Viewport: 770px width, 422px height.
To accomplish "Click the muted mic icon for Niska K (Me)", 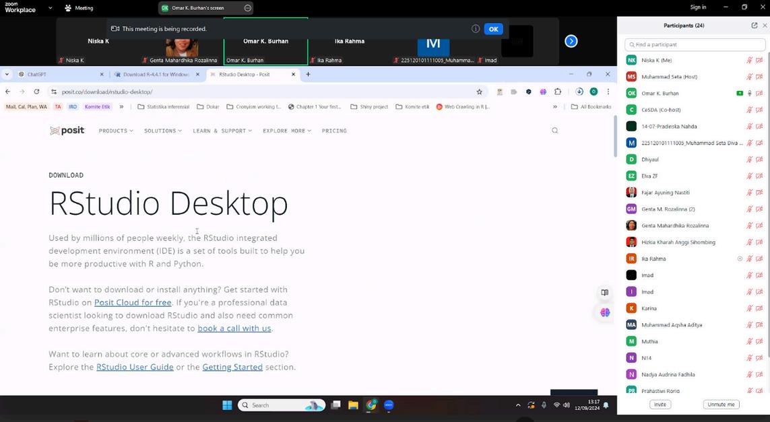I will coord(749,61).
